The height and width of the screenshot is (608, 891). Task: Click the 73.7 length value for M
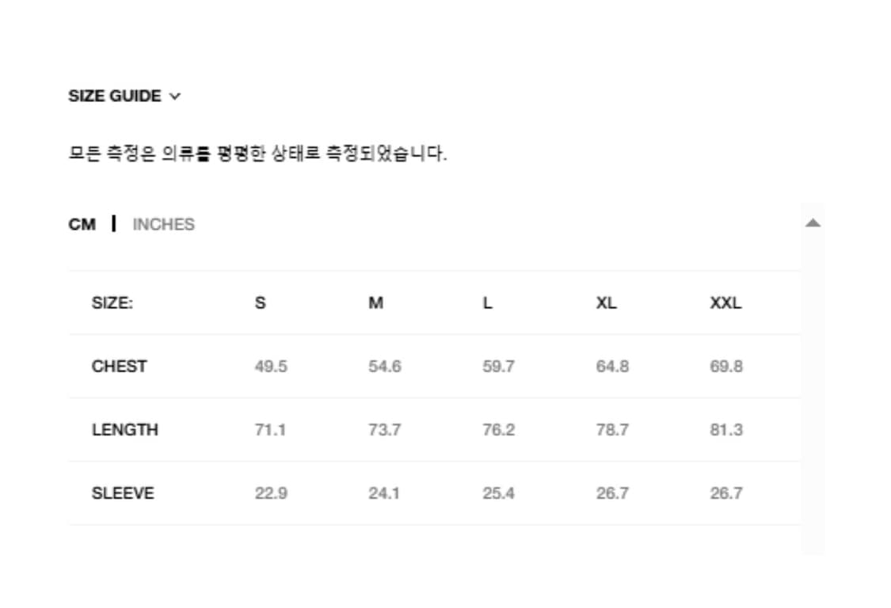(384, 430)
